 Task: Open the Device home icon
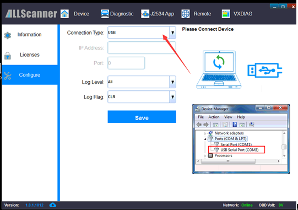pyautogui.click(x=64, y=14)
